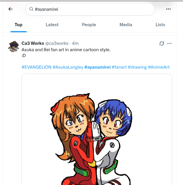The image size is (183, 185).
Task: Open the #fanart hashtag link
Action: coord(119,67)
